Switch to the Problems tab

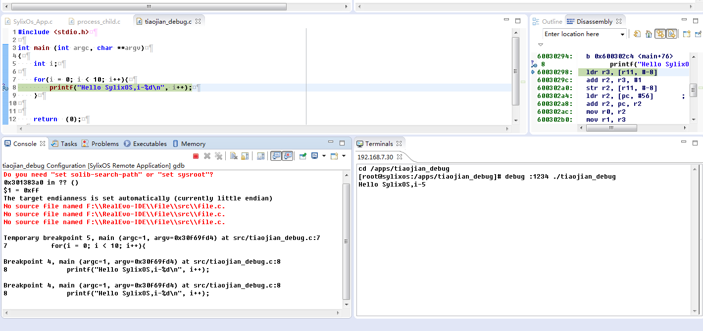pos(100,143)
